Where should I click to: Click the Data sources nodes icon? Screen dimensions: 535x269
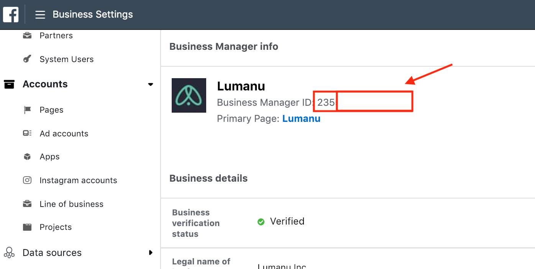point(9,253)
